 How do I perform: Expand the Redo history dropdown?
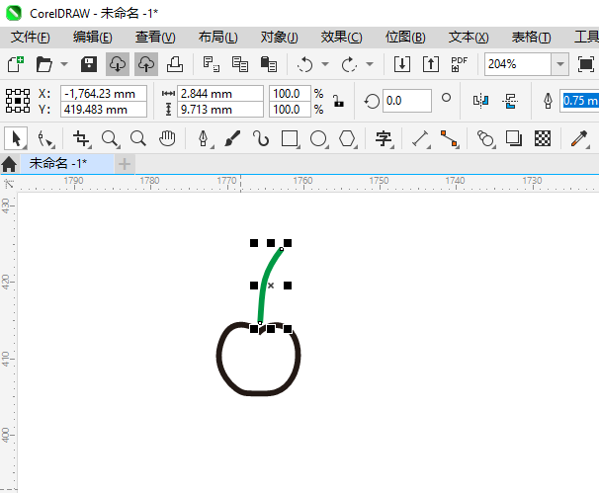coord(370,64)
